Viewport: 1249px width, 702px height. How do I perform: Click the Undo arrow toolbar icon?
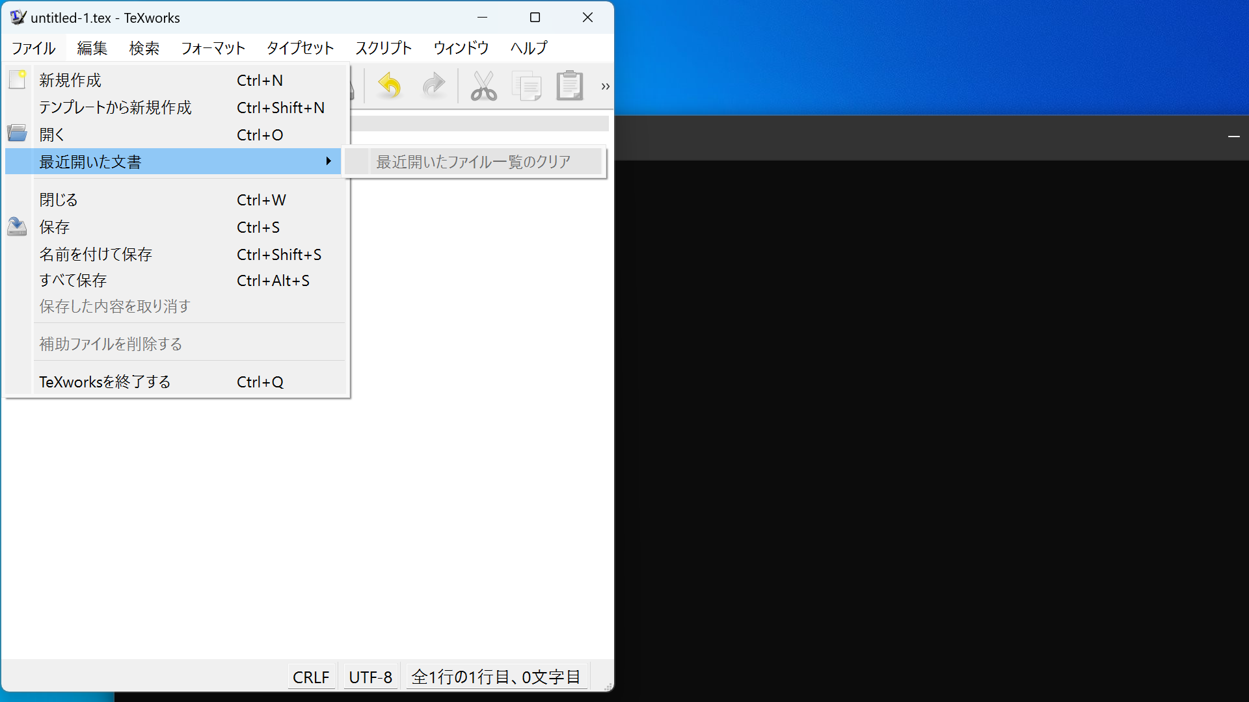point(390,86)
